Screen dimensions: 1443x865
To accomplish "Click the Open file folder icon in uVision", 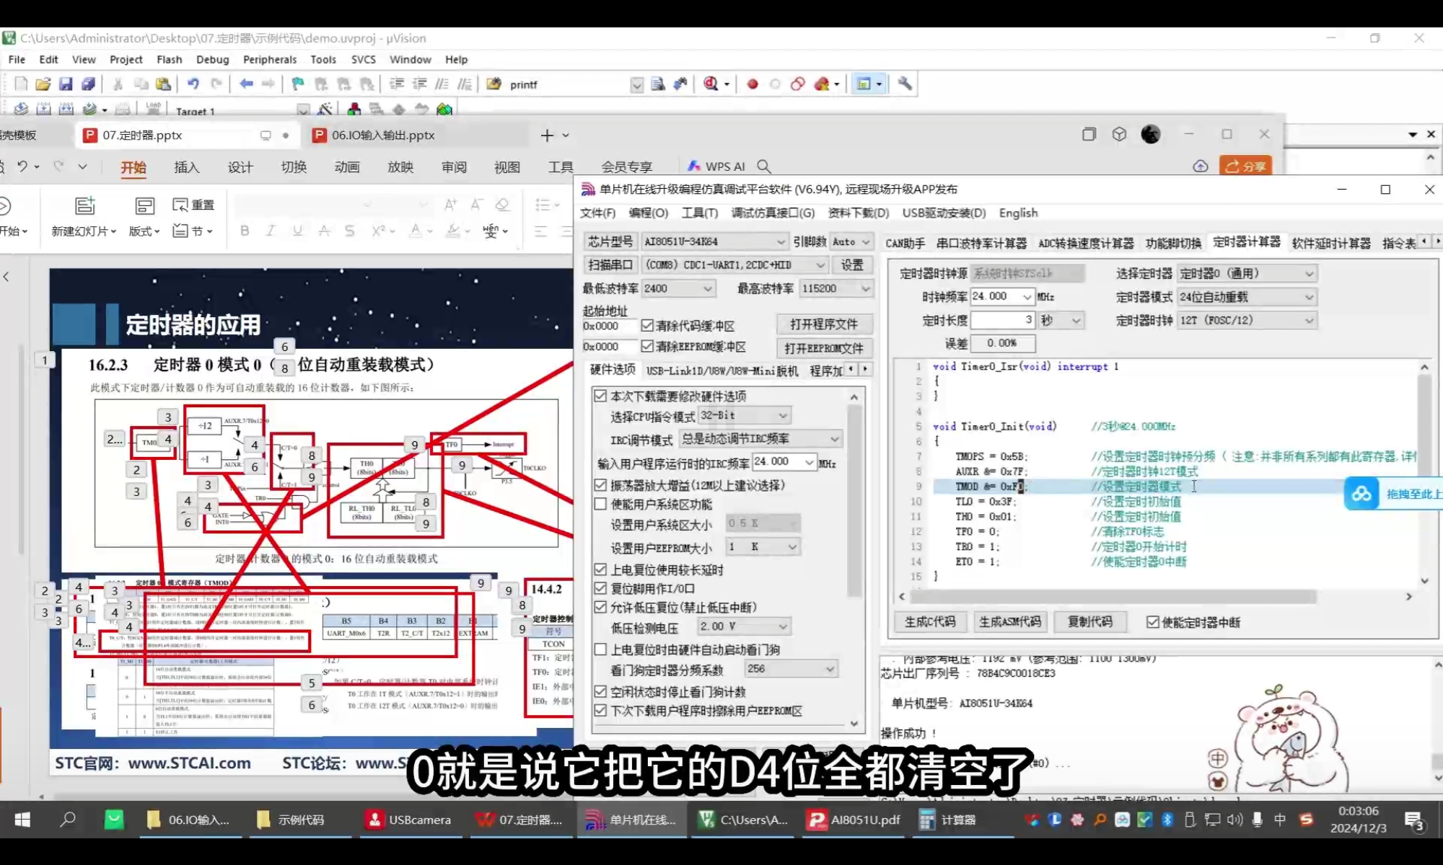I will coord(43,84).
